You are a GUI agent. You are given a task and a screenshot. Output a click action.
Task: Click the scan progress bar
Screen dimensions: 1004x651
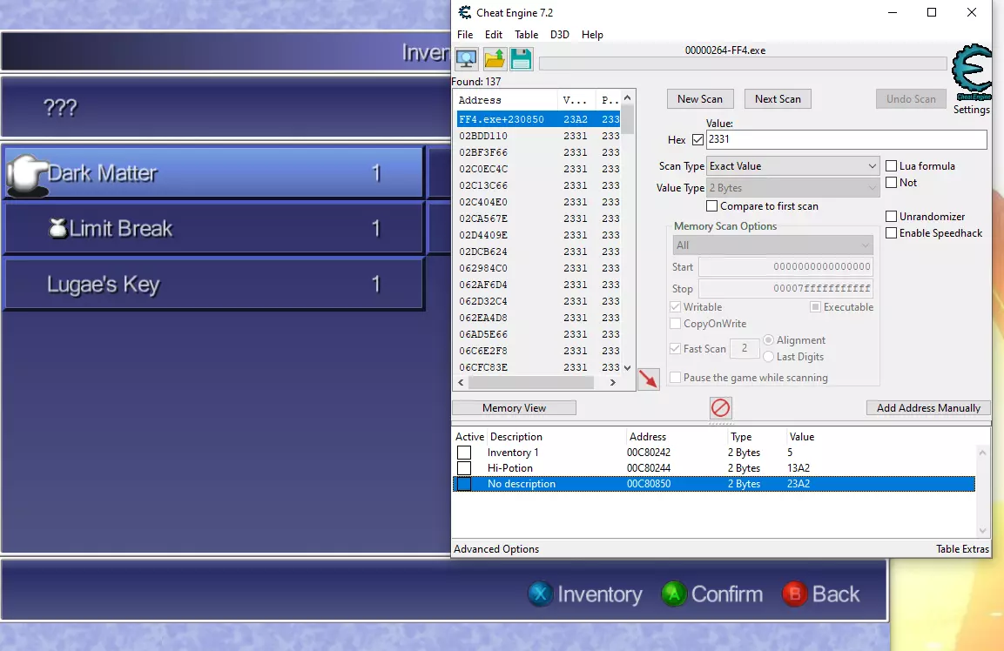click(743, 64)
